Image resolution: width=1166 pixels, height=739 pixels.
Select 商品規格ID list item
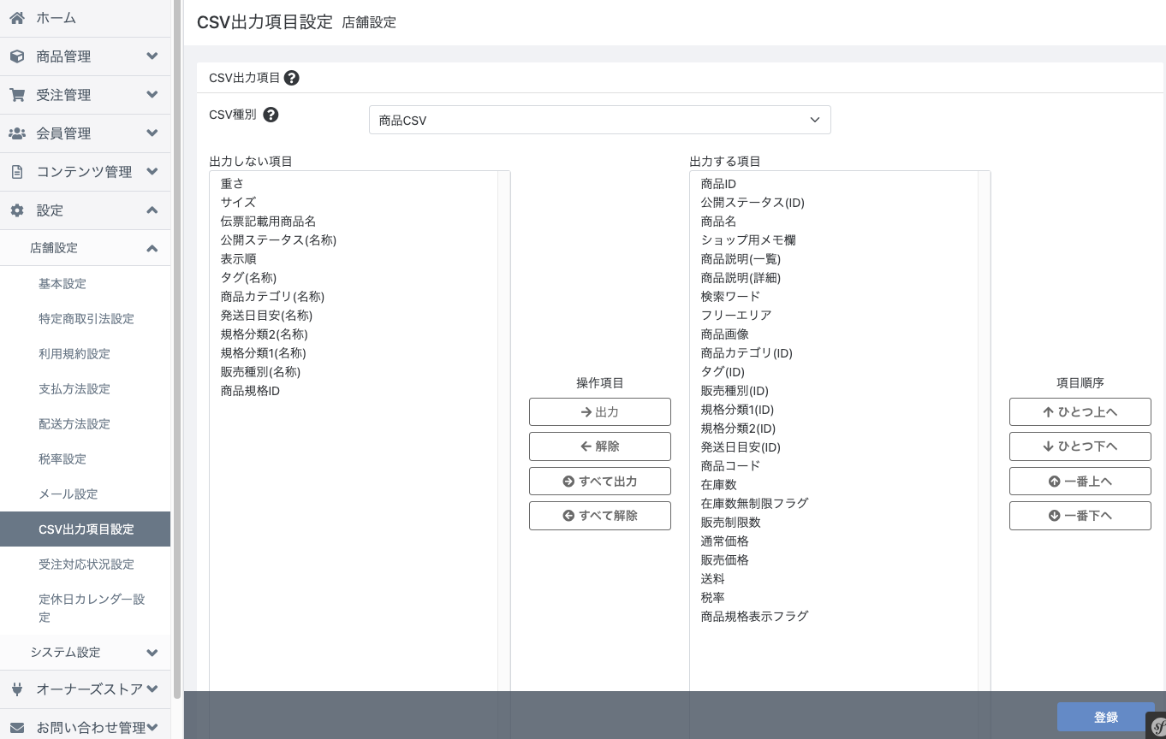[354, 391]
